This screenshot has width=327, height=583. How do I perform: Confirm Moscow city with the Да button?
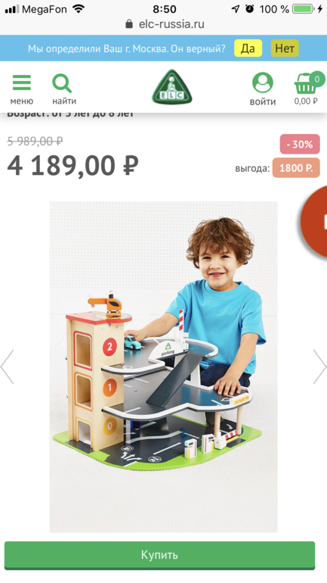point(248,48)
